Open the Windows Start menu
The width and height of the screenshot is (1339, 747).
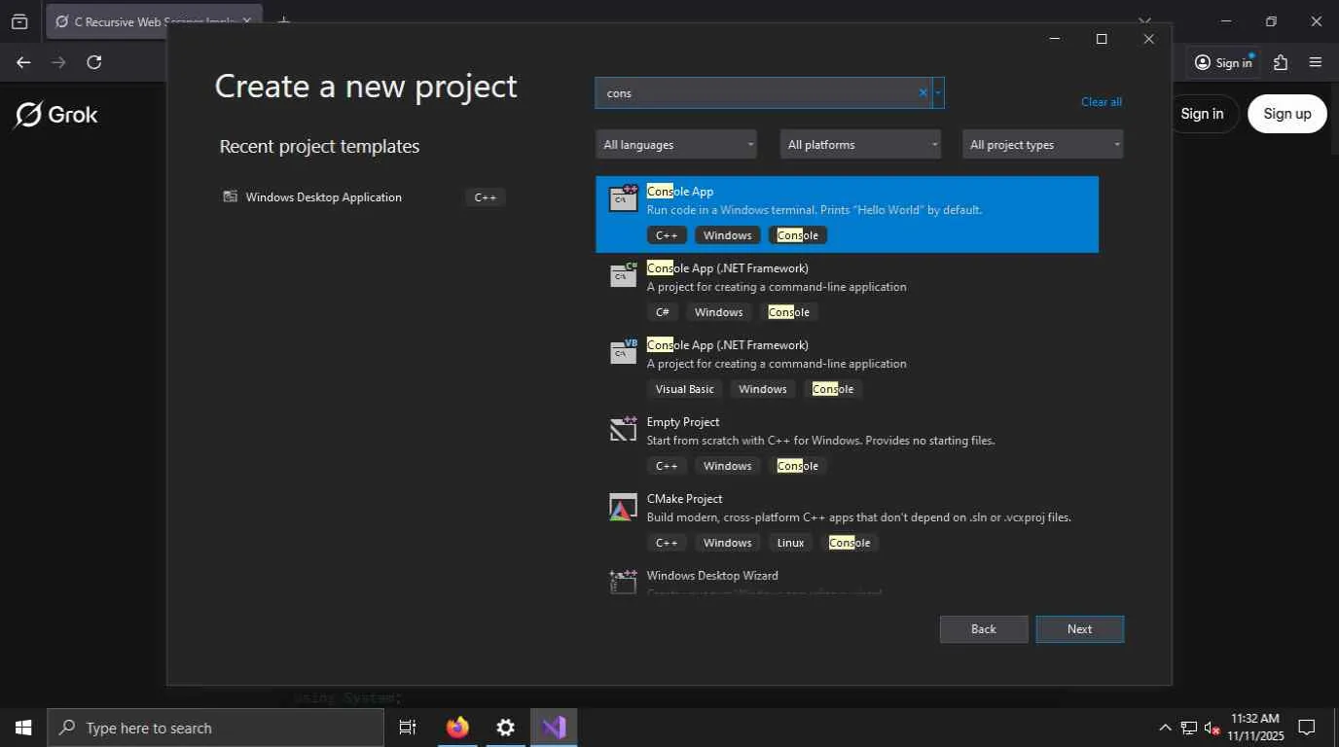[23, 728]
